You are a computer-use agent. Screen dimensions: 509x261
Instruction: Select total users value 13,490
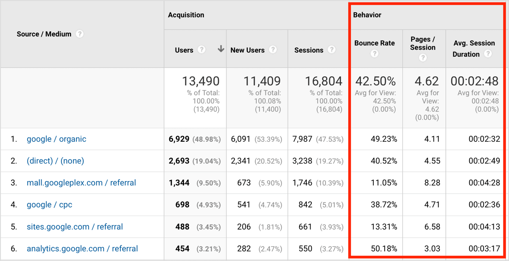(x=201, y=81)
